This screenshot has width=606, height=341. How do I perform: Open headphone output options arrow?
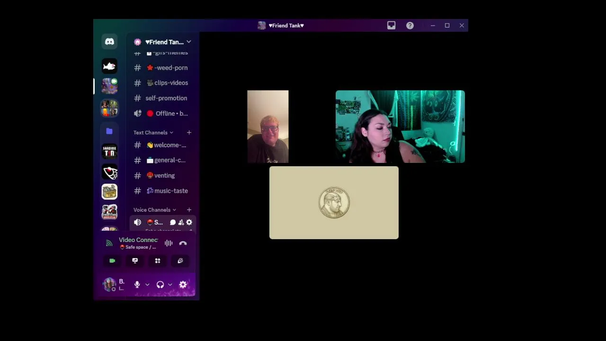click(x=170, y=285)
